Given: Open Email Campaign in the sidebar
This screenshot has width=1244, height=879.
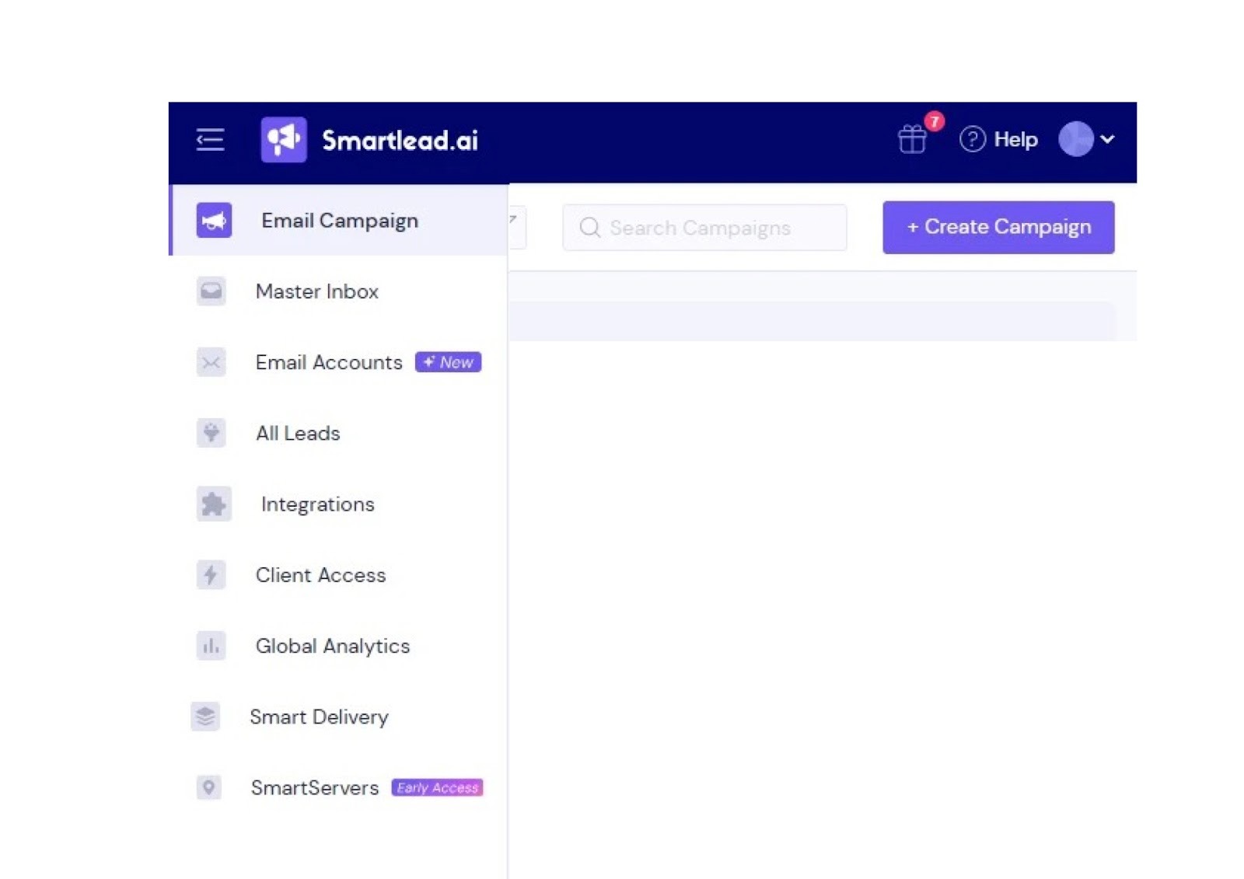Looking at the screenshot, I should tap(339, 221).
